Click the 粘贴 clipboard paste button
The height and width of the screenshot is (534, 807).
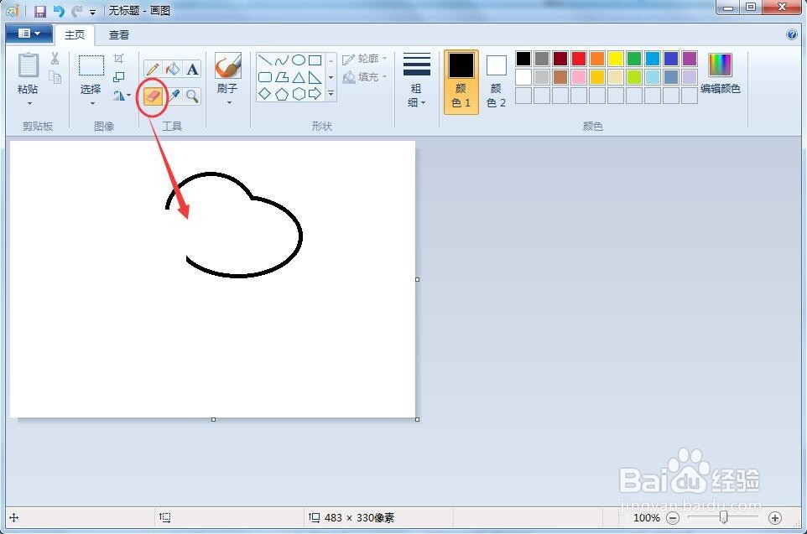point(28,74)
